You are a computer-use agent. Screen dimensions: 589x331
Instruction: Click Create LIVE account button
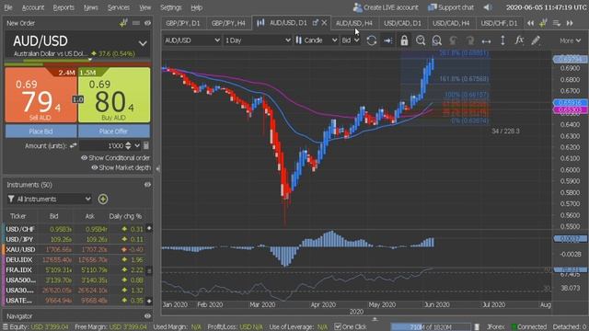pyautogui.click(x=386, y=7)
